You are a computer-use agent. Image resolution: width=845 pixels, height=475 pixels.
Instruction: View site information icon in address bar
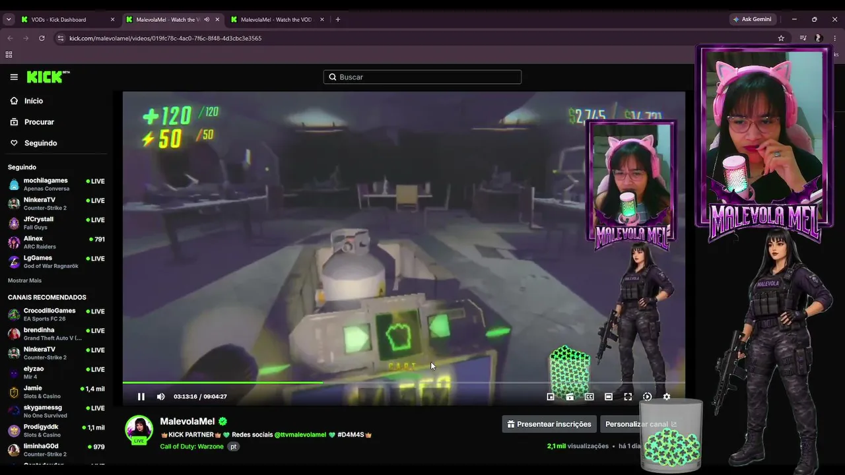tap(61, 38)
